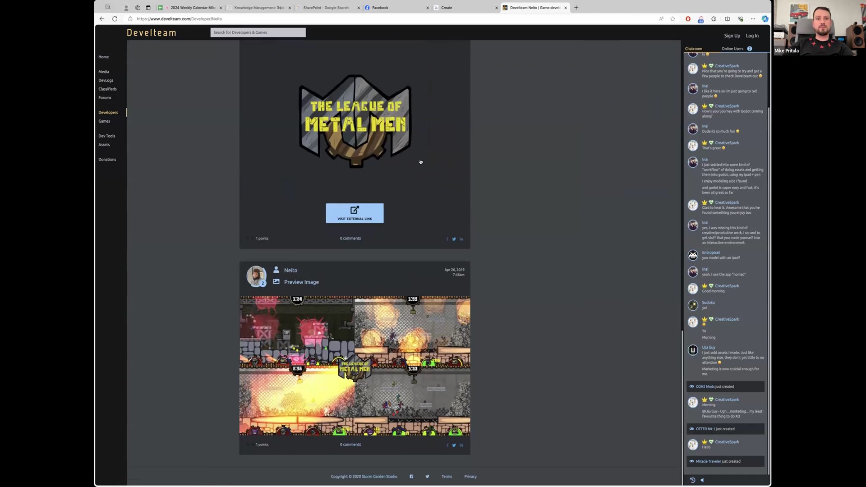Click the Visit External Link button
866x487 pixels.
[x=355, y=213]
